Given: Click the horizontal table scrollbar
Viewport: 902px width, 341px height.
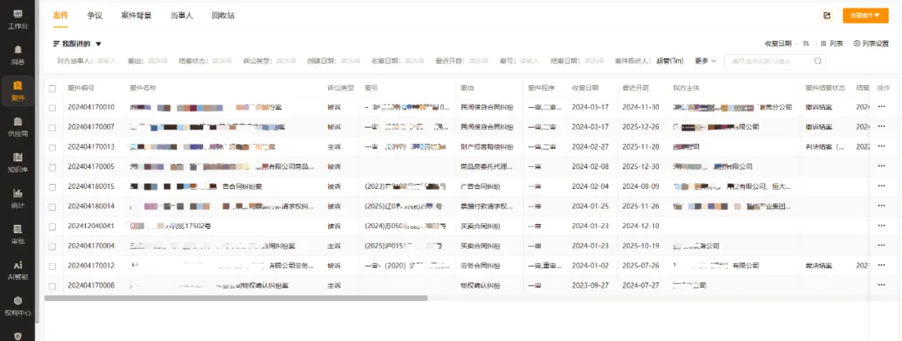Looking at the screenshot, I should coord(236,298).
